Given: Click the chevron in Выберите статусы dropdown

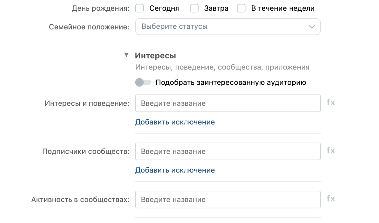Looking at the screenshot, I should pos(312,27).
